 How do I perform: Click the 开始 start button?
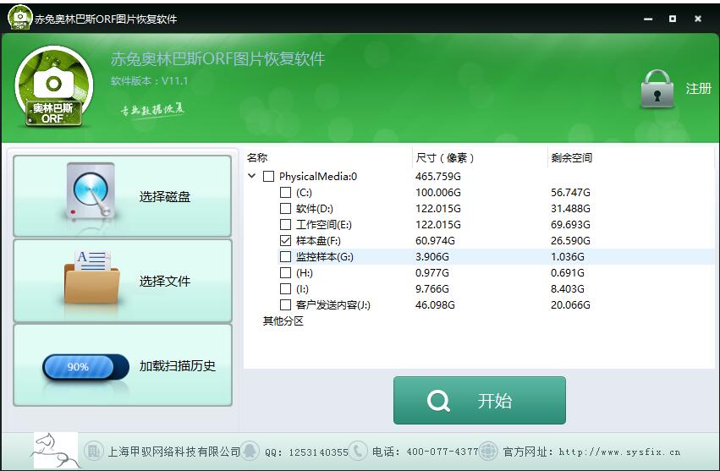point(480,400)
